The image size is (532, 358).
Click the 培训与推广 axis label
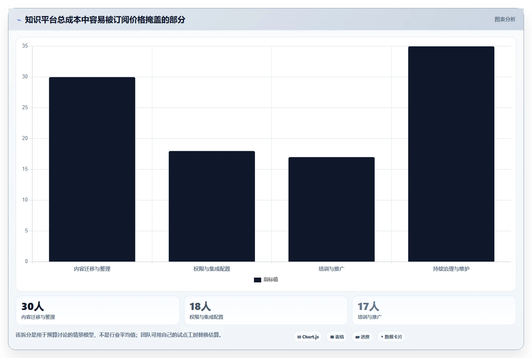(332, 269)
